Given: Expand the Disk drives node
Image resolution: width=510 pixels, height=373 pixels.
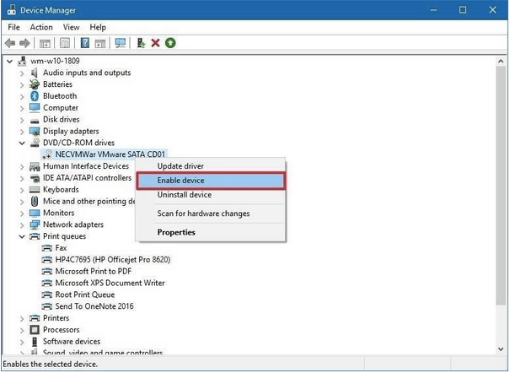Looking at the screenshot, I should click(x=22, y=120).
